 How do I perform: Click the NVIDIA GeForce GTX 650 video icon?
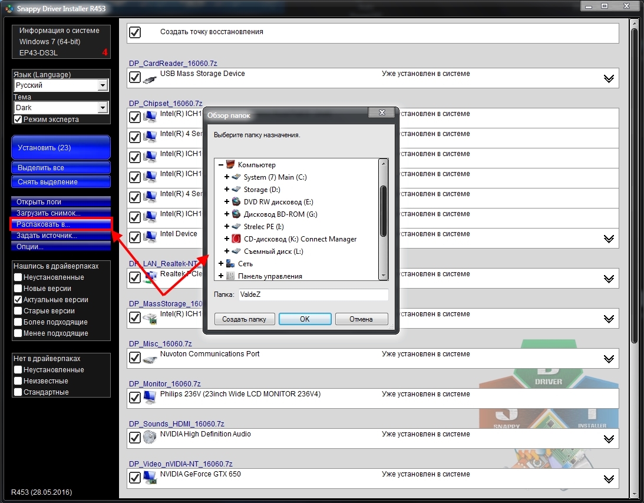click(x=150, y=478)
